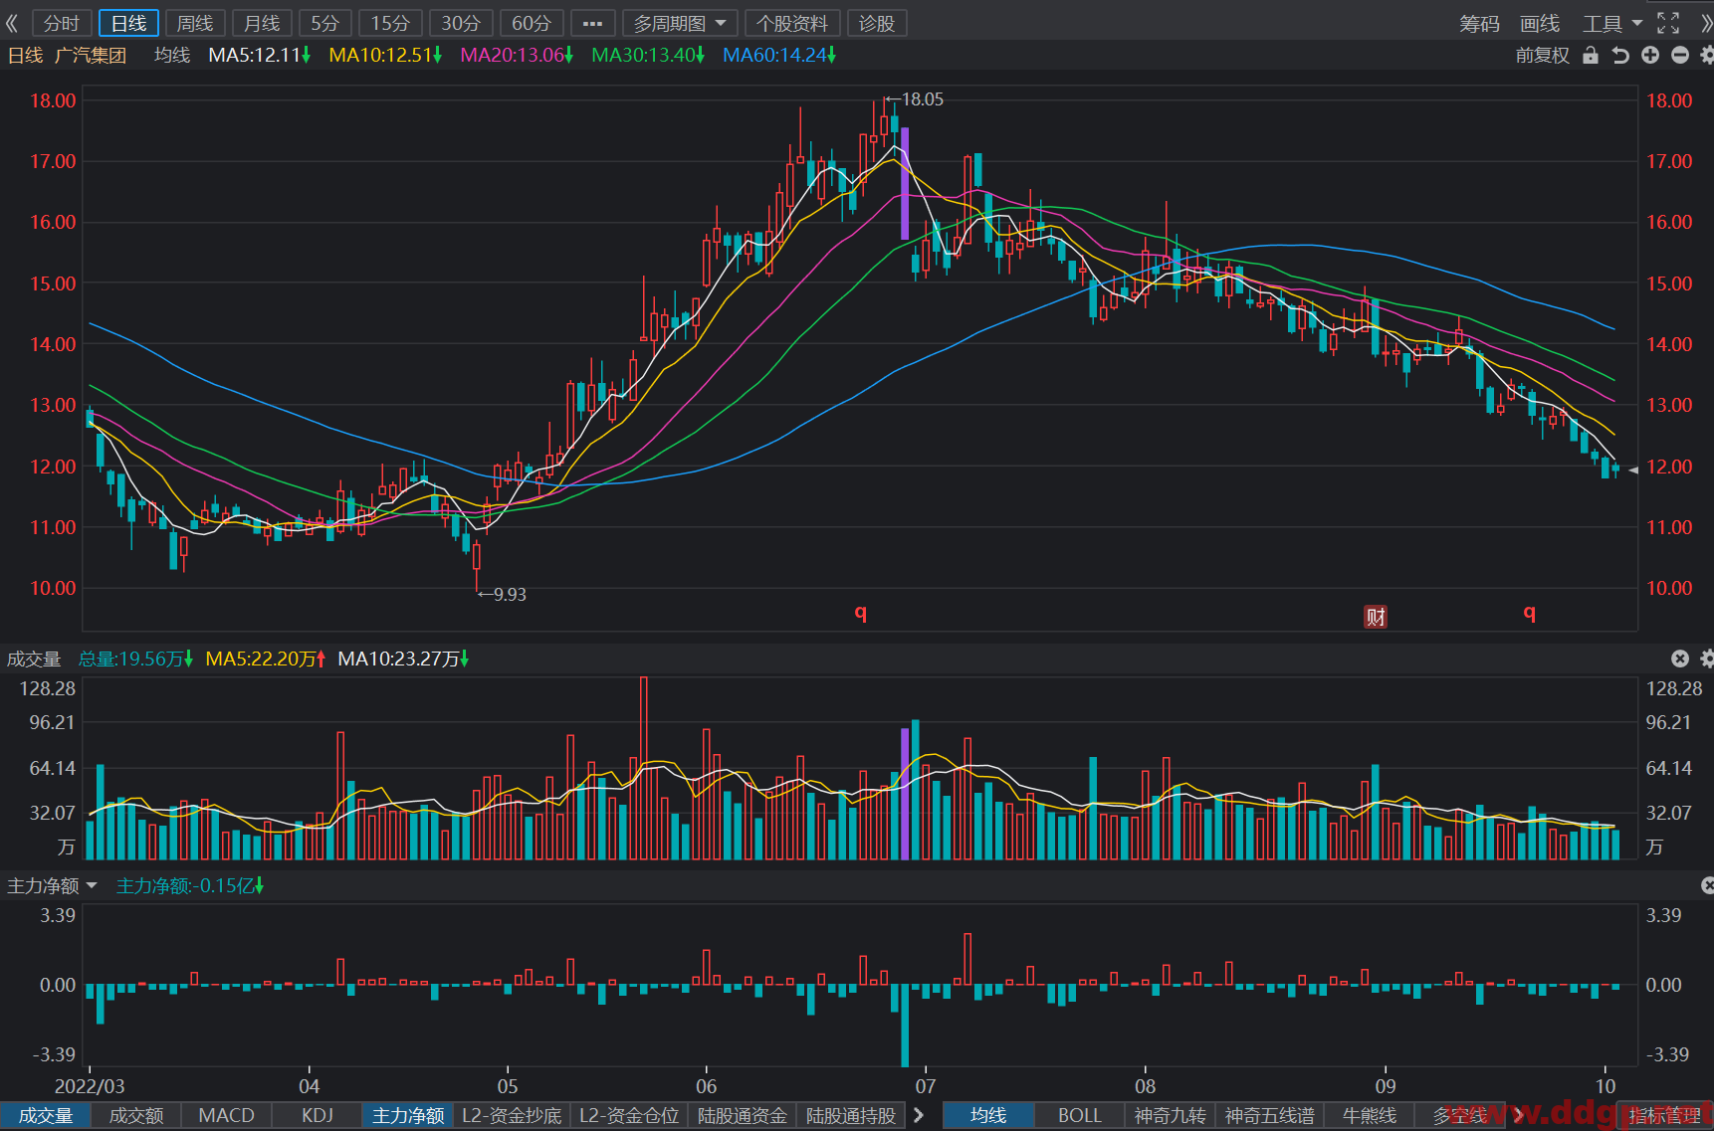Open the 筹码 chip distribution panel

tap(1479, 23)
